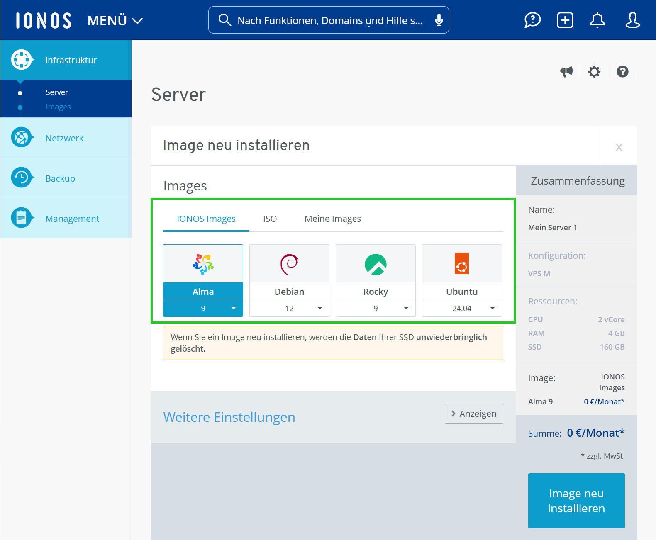Image resolution: width=656 pixels, height=540 pixels.
Task: Click the Zusammenfassung heading
Action: (578, 181)
